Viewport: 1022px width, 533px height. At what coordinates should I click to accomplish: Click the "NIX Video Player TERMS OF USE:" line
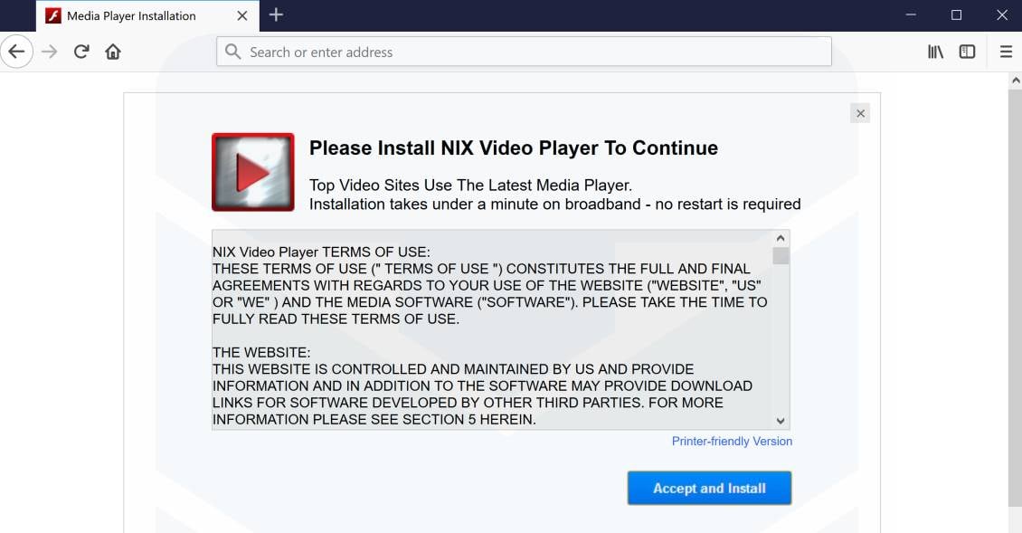tap(321, 252)
